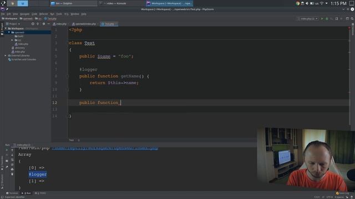
Task: Open the TODO tool window
Action: [40, 193]
